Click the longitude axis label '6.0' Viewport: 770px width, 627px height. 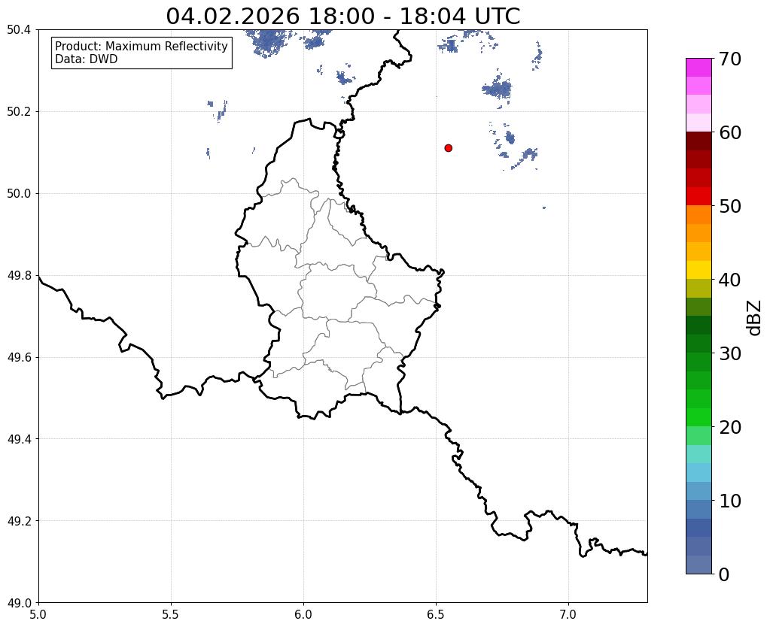point(303,615)
